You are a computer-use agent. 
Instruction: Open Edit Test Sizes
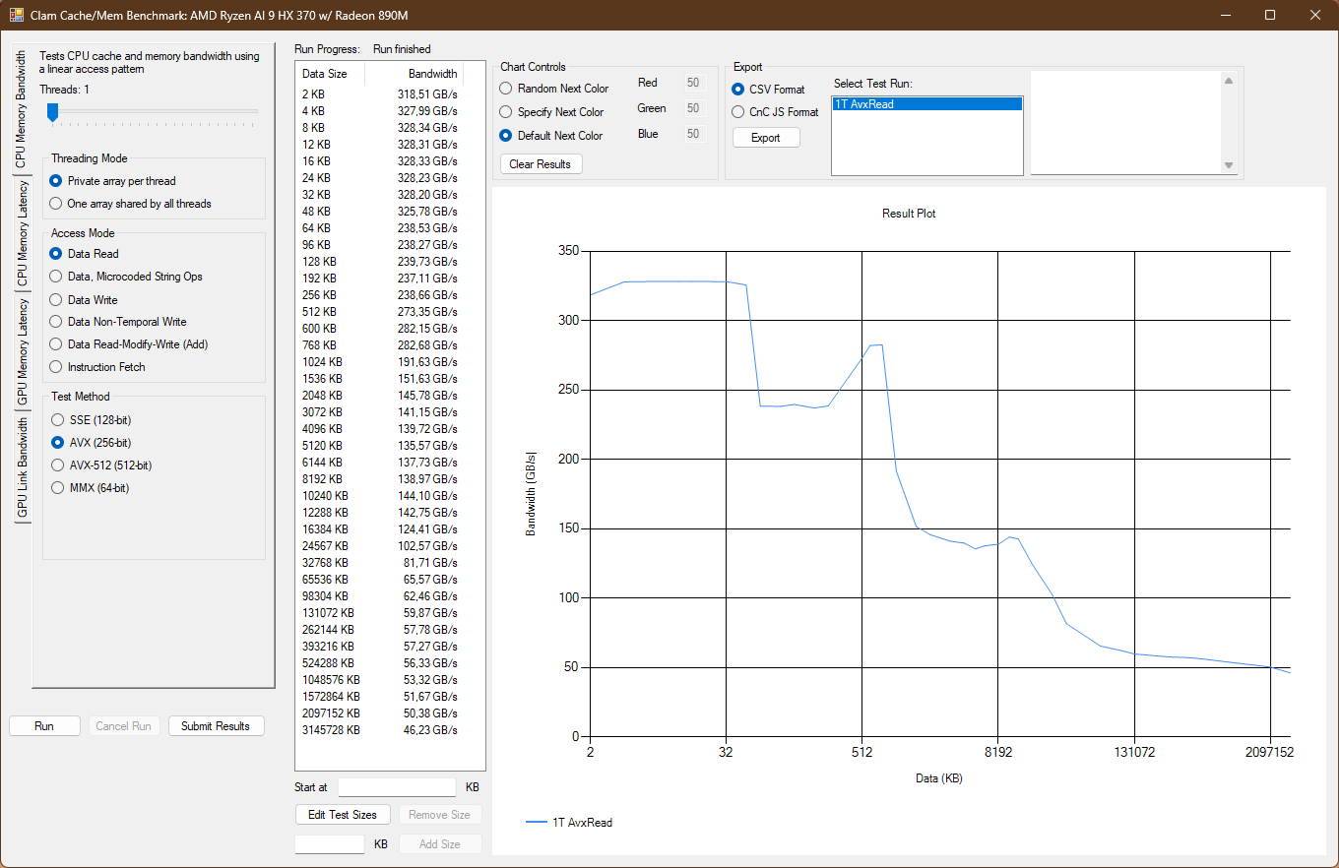(343, 815)
